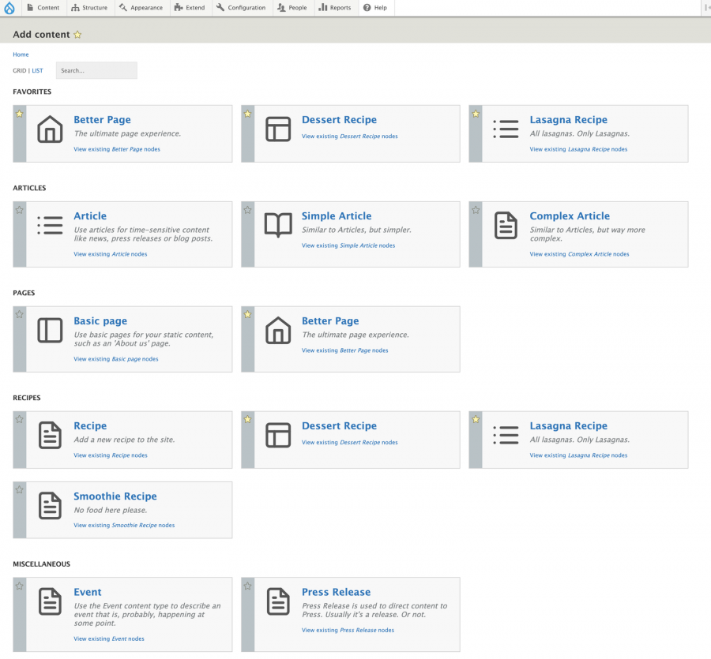Open the Structure menu
Viewport: 711px width, 659px height.
(89, 8)
